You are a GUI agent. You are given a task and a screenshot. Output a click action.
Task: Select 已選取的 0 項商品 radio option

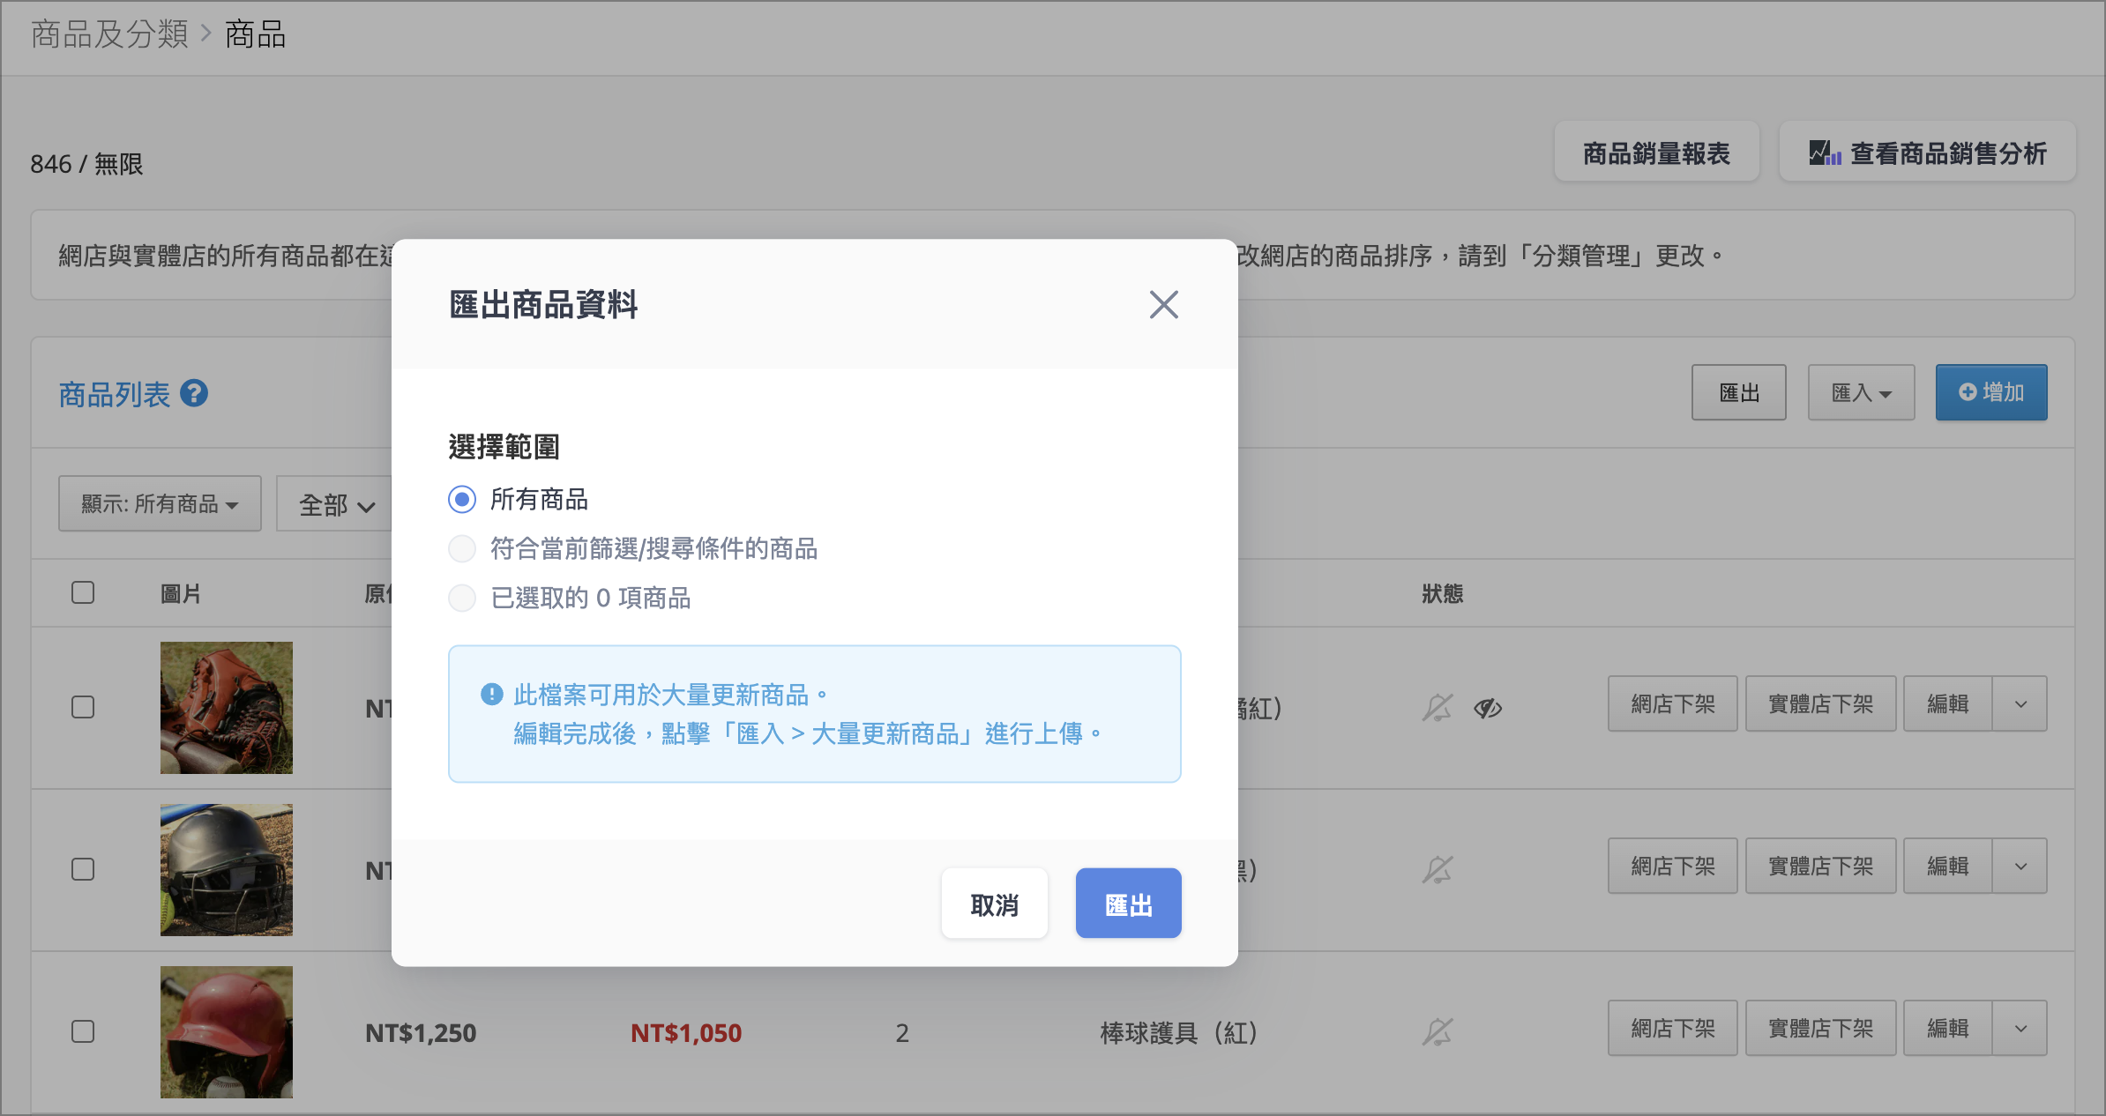coord(462,599)
